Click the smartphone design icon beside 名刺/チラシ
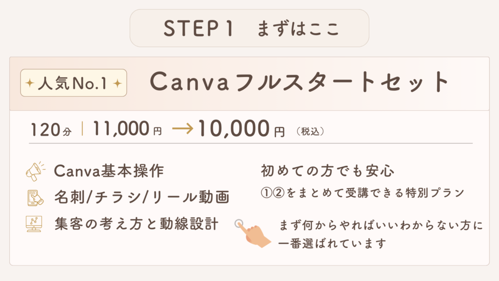The image size is (499, 281). click(x=35, y=198)
